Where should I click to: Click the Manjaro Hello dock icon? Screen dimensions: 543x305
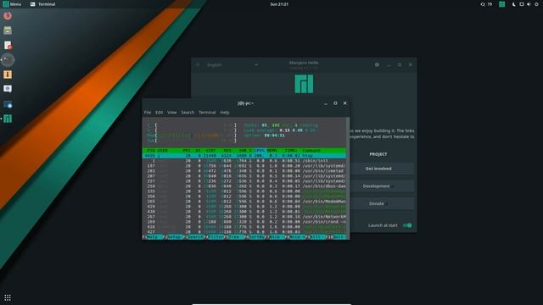point(8,119)
